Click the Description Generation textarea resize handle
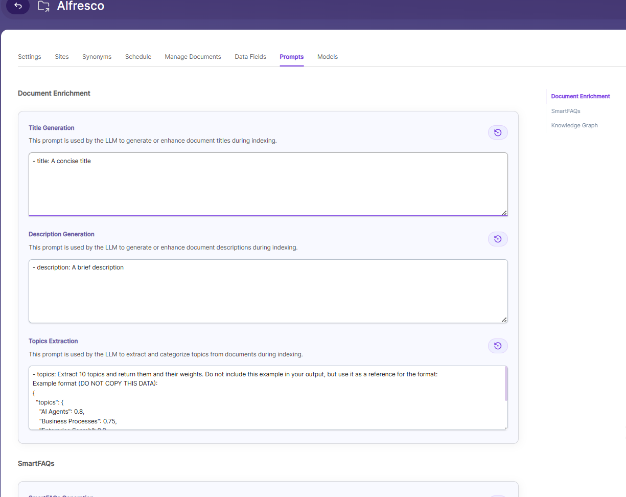Image resolution: width=626 pixels, height=497 pixels. [x=504, y=320]
